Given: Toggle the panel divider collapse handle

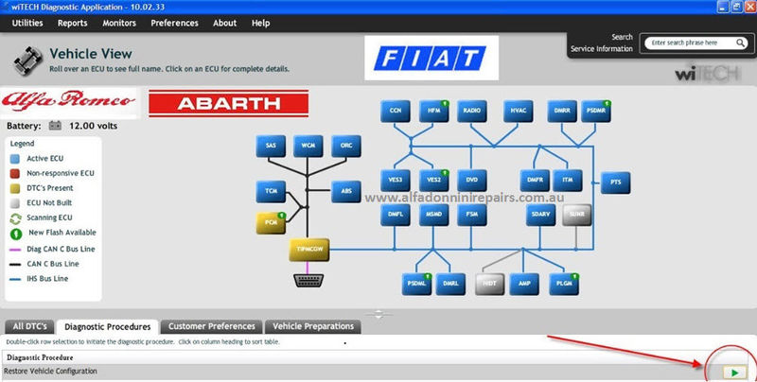Looking at the screenshot, I should pos(378,315).
